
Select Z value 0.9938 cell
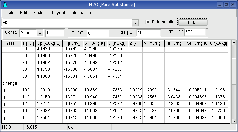135,104
